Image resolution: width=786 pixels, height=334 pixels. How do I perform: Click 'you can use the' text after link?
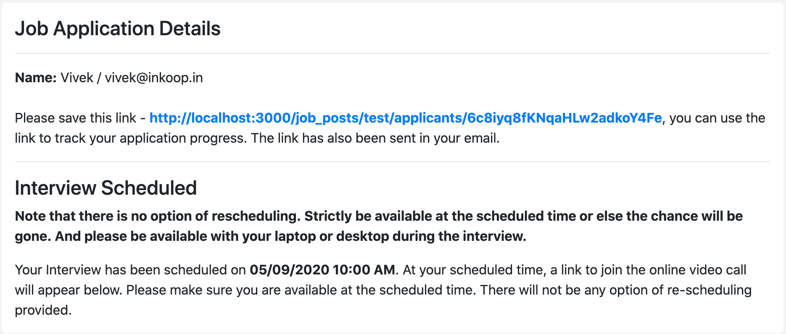(x=717, y=118)
